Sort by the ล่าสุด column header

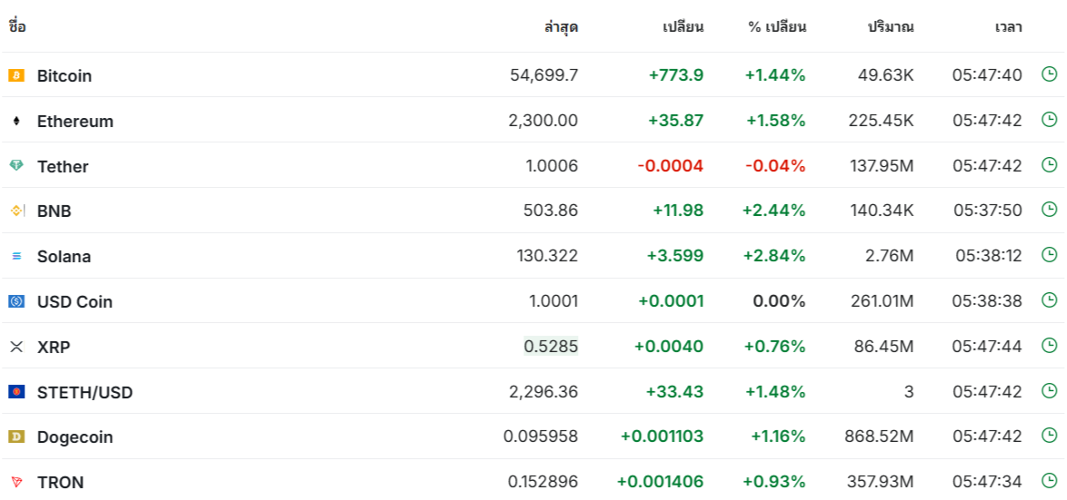(562, 27)
